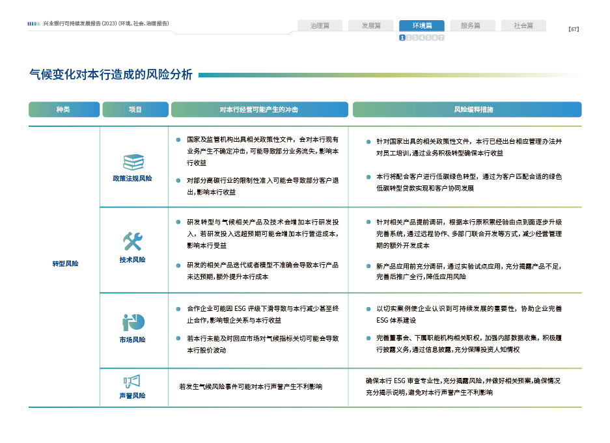Switch to the 发展篇 tab
The width and height of the screenshot is (610, 443).
pos(371,25)
